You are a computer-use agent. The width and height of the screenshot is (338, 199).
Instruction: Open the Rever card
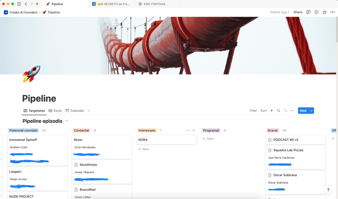click(102, 147)
